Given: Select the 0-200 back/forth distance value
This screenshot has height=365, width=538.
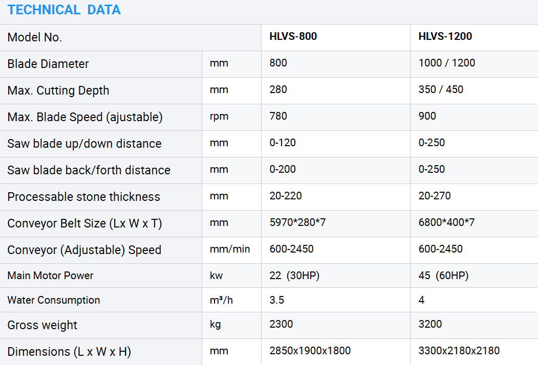Looking at the screenshot, I should click(283, 169).
